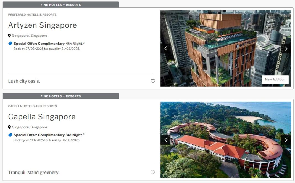Click the location pin under Artyzen Singapore

click(9, 36)
